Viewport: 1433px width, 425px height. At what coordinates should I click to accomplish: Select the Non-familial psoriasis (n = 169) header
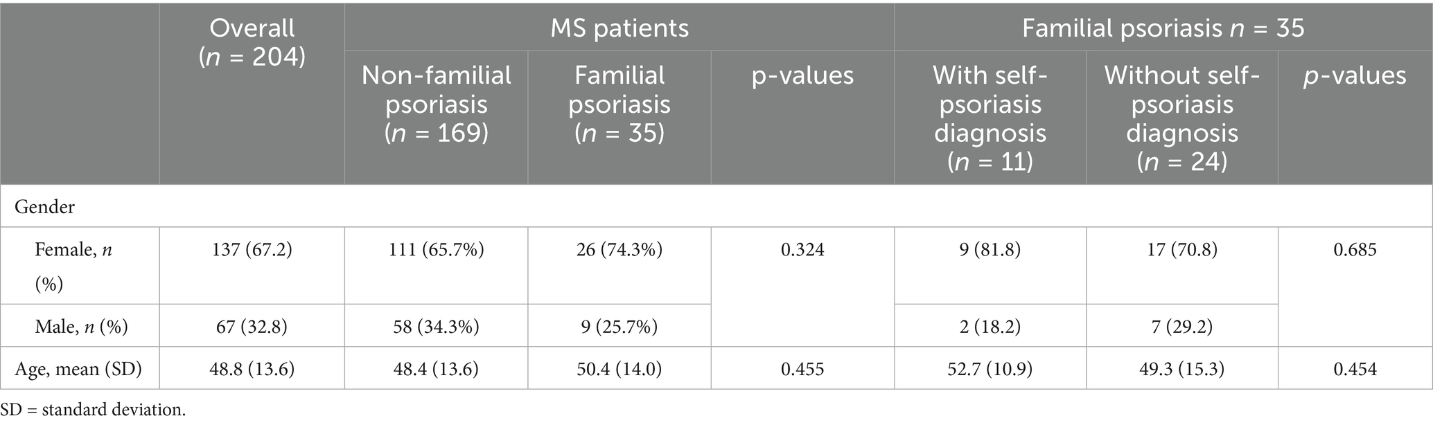click(437, 104)
